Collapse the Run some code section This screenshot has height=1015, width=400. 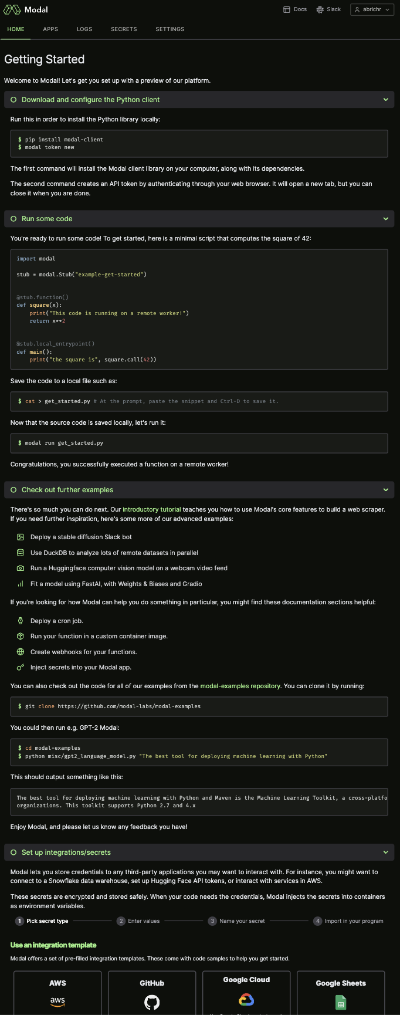point(386,218)
